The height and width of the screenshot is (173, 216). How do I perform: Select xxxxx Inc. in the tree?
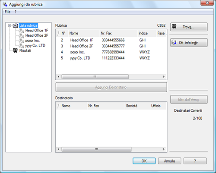click(x=32, y=41)
